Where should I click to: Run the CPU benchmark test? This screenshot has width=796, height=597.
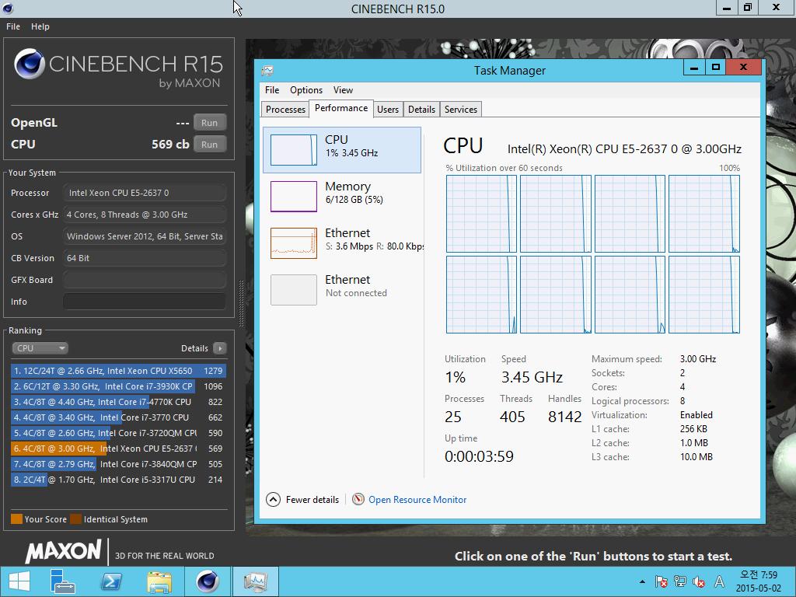(x=209, y=144)
